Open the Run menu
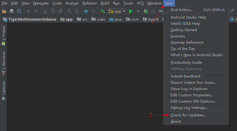Viewport: 237px width, 131px height. (x=116, y=3)
